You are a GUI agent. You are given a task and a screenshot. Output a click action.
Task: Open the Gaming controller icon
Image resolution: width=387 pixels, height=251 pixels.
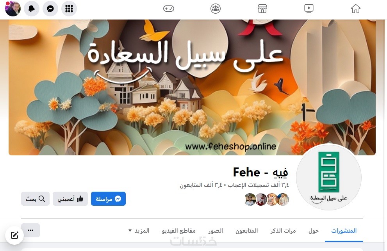pos(169,9)
